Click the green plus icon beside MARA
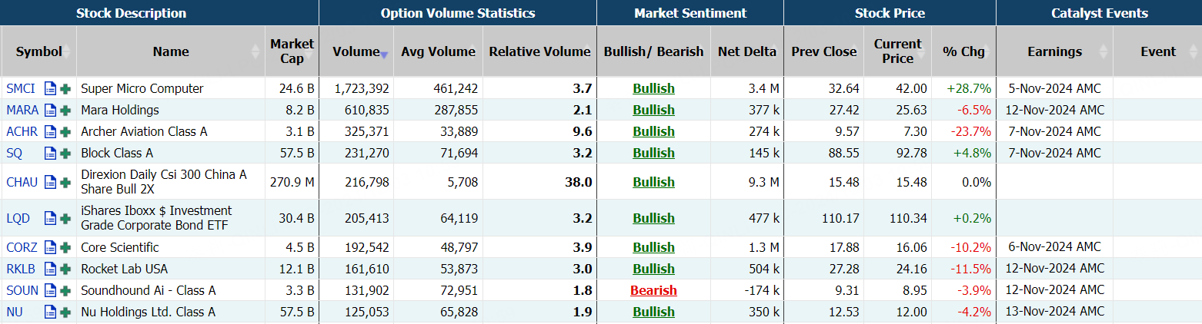This screenshot has width=1202, height=324. click(x=65, y=110)
